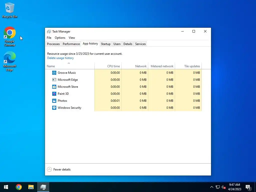Viewport: 256px width, 192px height.
Task: Click Microsoft Store's CPU time cell
Action: (x=108, y=87)
